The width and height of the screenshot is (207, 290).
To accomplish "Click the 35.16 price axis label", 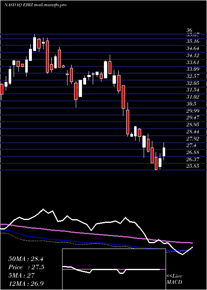I will click(193, 41).
